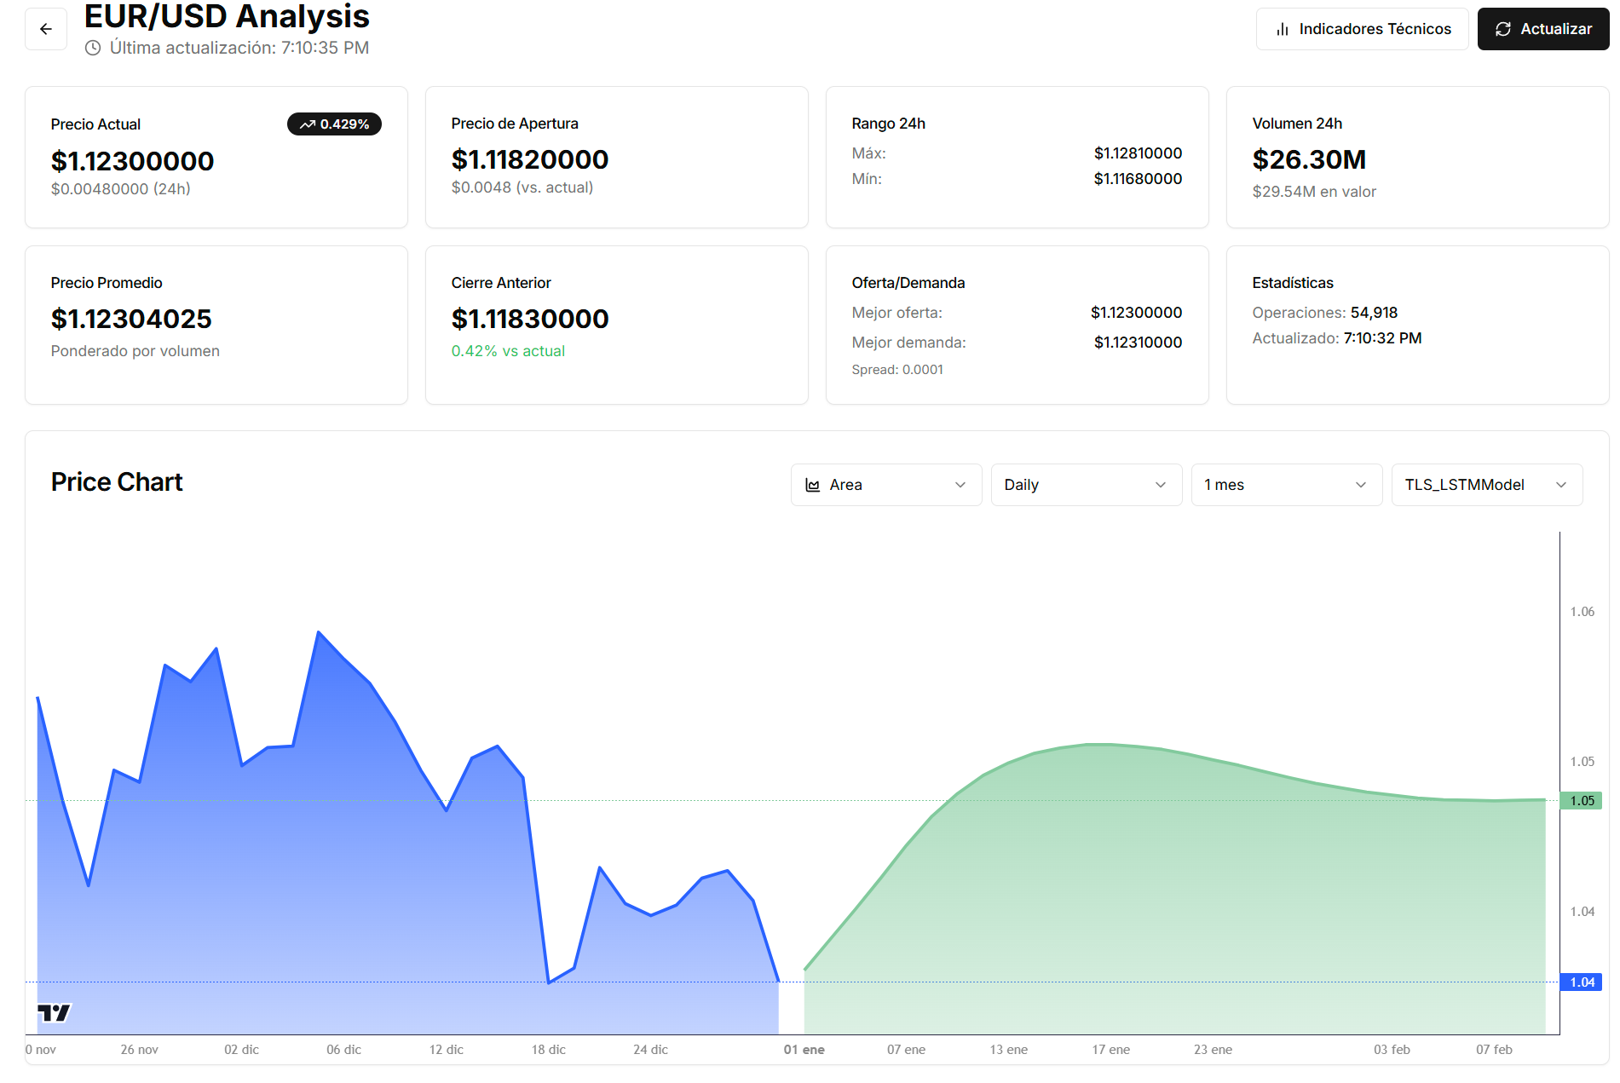Click the Price Chart heading
The width and height of the screenshot is (1620, 1083).
117,482
